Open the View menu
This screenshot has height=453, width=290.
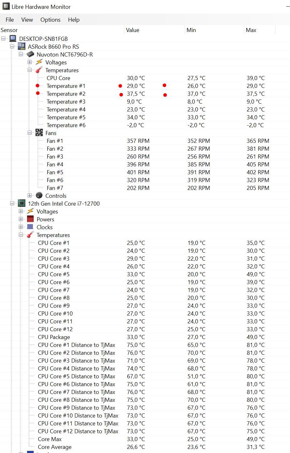click(27, 19)
